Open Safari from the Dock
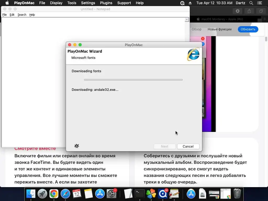Image resolution: width=268 pixels, height=201 pixels. (x=65, y=194)
